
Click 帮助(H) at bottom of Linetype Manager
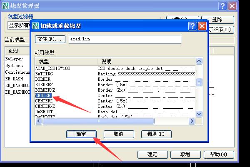219,155
